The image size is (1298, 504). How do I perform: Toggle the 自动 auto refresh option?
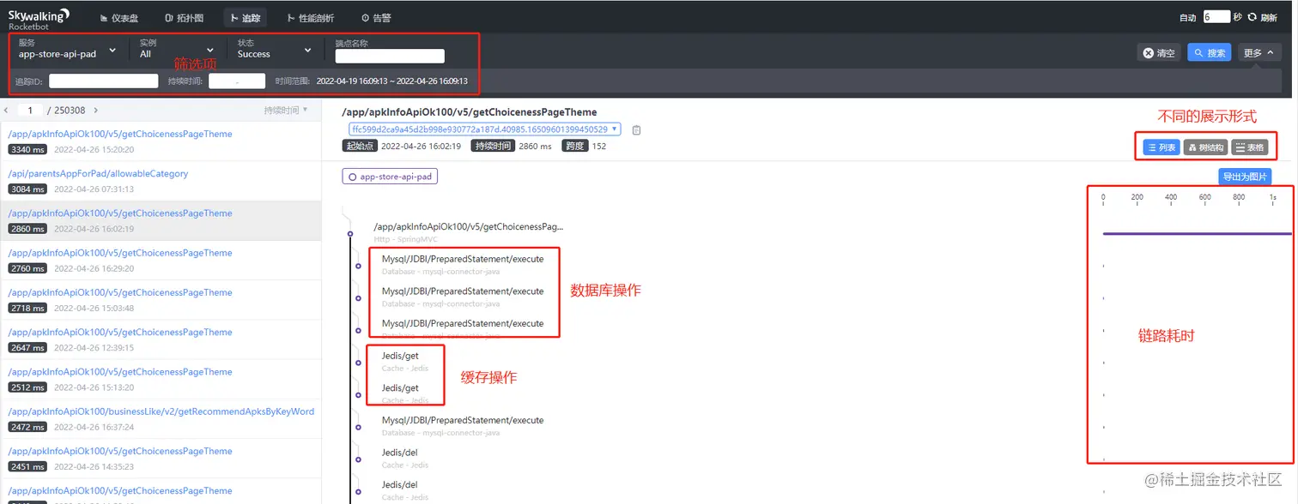pos(1187,17)
